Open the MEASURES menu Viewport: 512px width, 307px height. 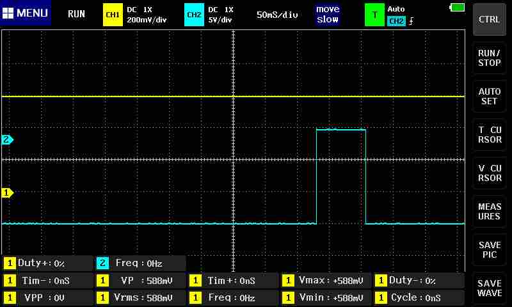(490, 212)
